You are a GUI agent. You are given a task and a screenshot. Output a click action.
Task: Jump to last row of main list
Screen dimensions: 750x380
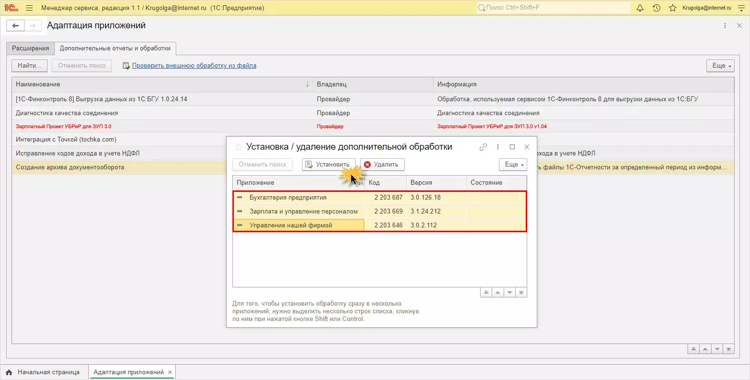[728, 349]
